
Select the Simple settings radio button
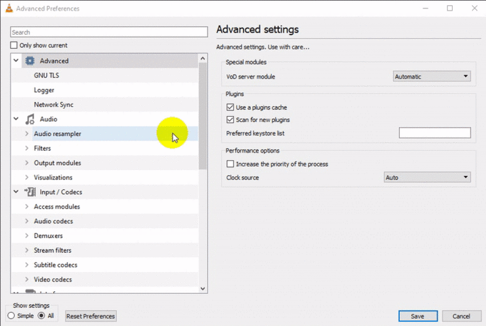(11, 316)
